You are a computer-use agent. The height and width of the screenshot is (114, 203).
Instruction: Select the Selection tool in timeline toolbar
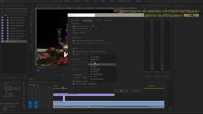24,84
